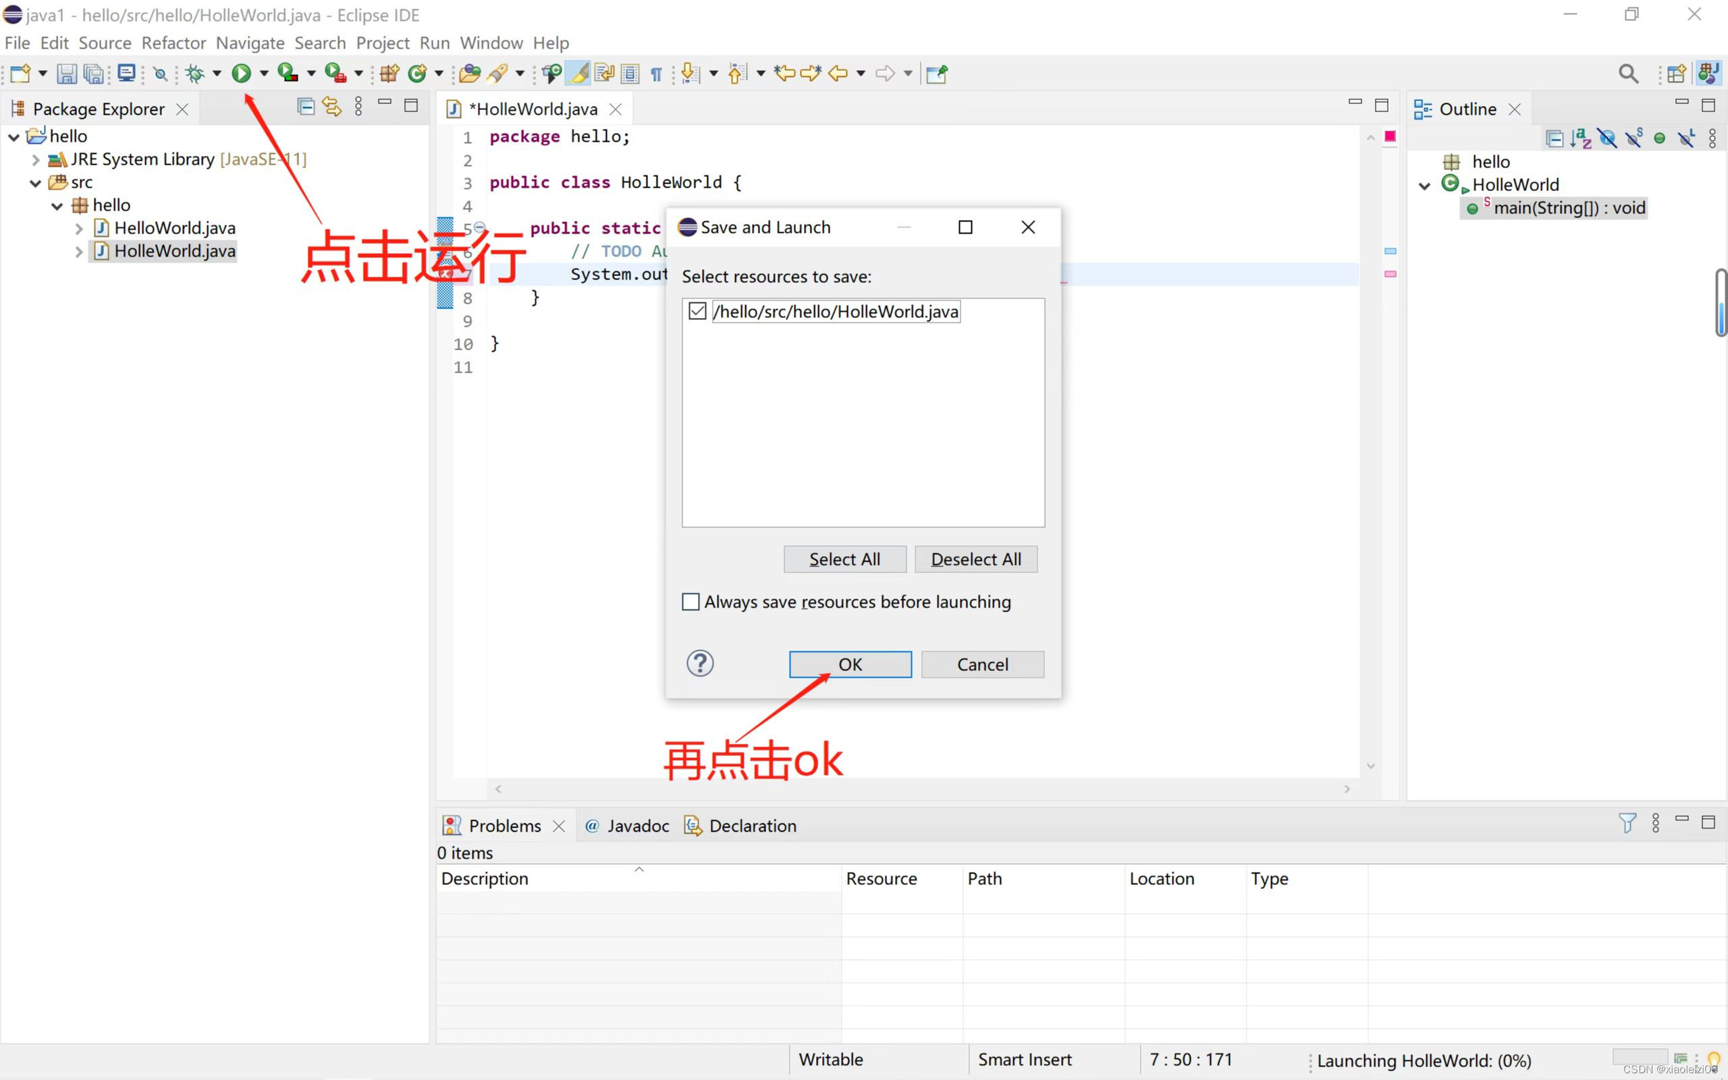Save the file using the Save icon

67,74
